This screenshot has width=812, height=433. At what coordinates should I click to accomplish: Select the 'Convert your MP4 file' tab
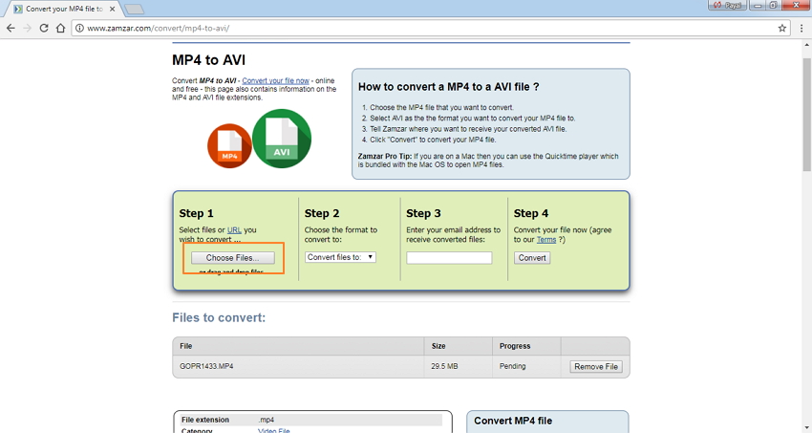pos(59,9)
